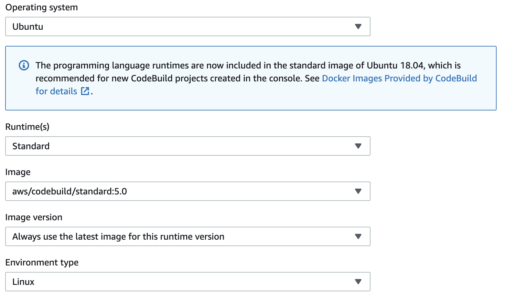Follow the Docker Images Provided by CodeBuild link

[x=399, y=78]
